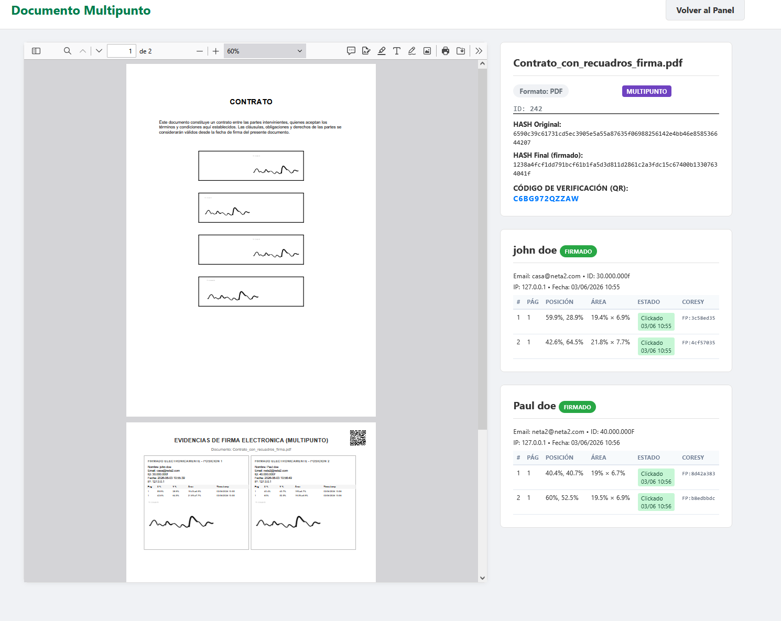781x621 pixels.
Task: Click the Documento Multipunto page title
Action: click(81, 10)
